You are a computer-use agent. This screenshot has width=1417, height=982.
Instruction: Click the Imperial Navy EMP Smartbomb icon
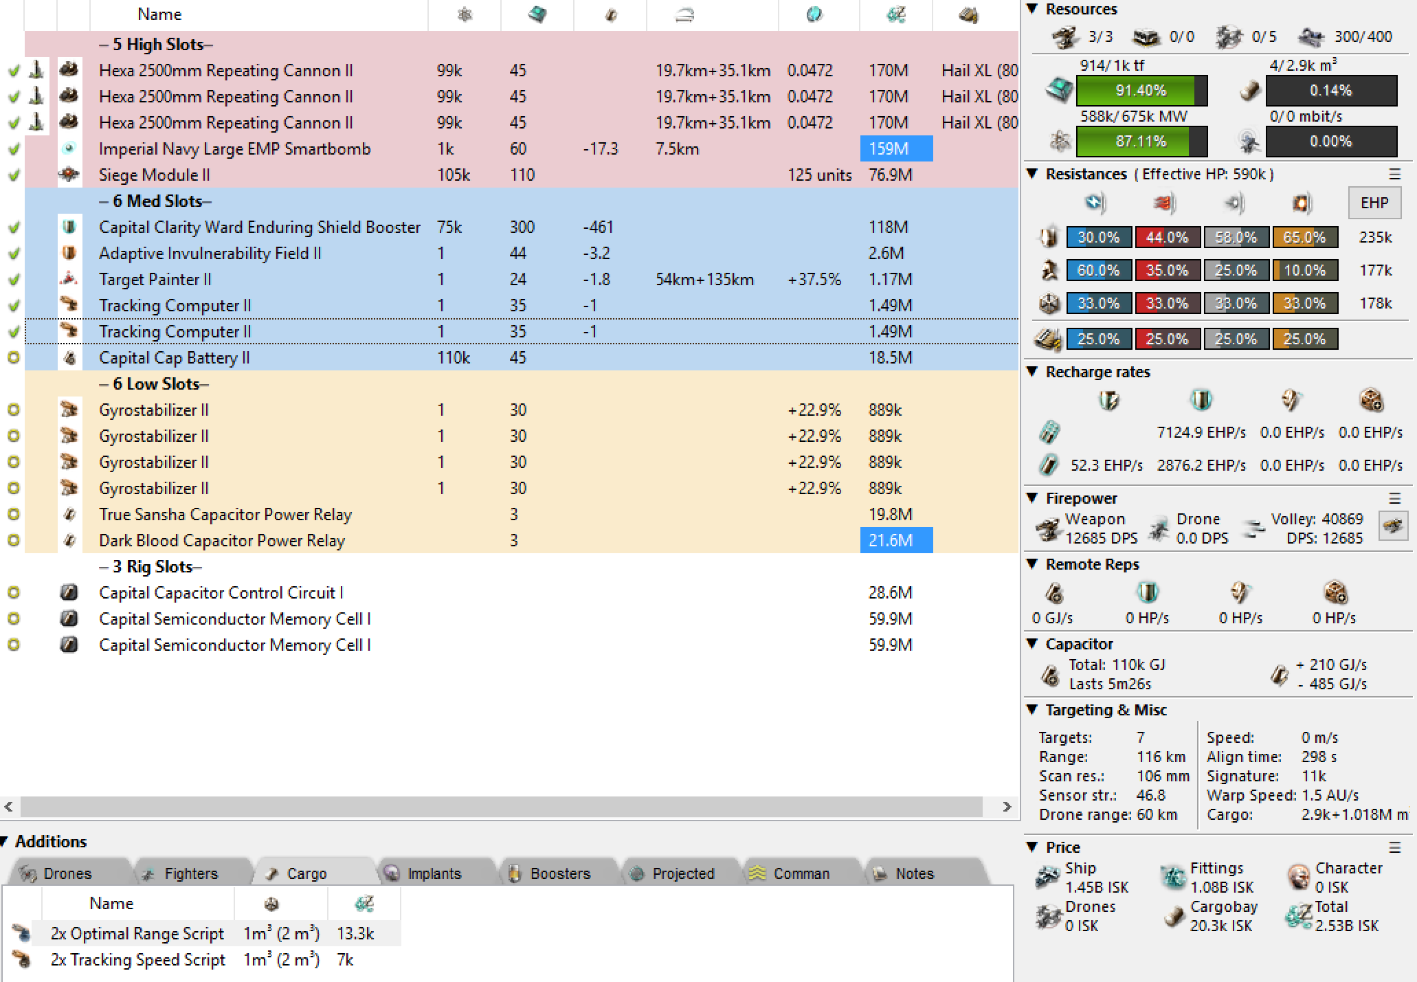(69, 148)
